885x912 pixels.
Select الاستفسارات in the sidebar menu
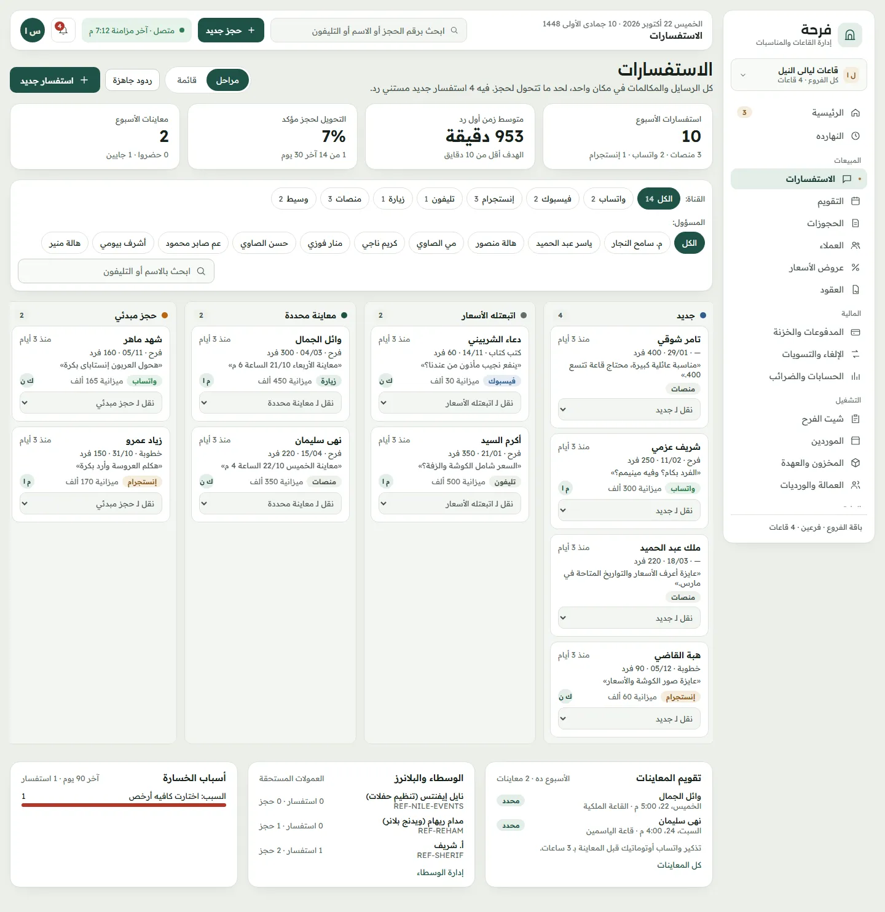pyautogui.click(x=799, y=179)
